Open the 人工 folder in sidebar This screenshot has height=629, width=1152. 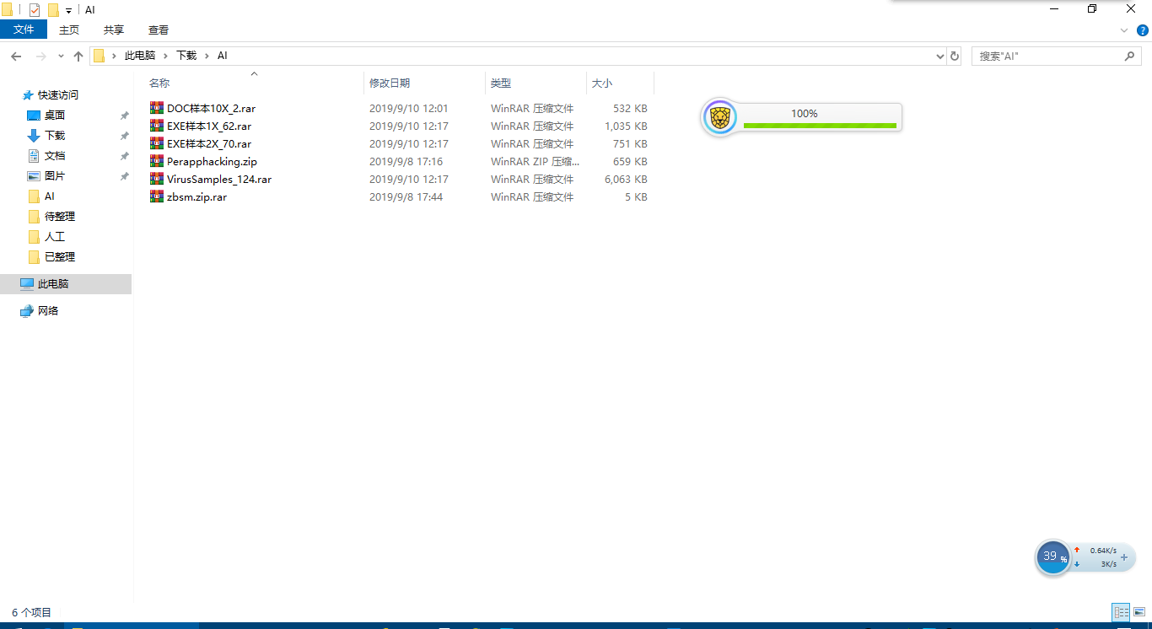click(55, 237)
